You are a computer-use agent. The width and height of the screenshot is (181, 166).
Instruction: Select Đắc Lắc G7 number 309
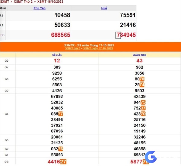point(57,67)
